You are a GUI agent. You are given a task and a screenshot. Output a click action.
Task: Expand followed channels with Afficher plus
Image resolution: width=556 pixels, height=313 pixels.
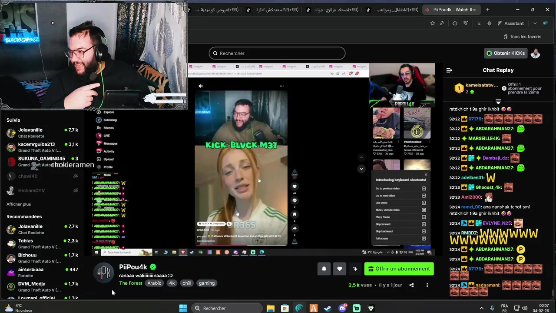click(x=19, y=204)
